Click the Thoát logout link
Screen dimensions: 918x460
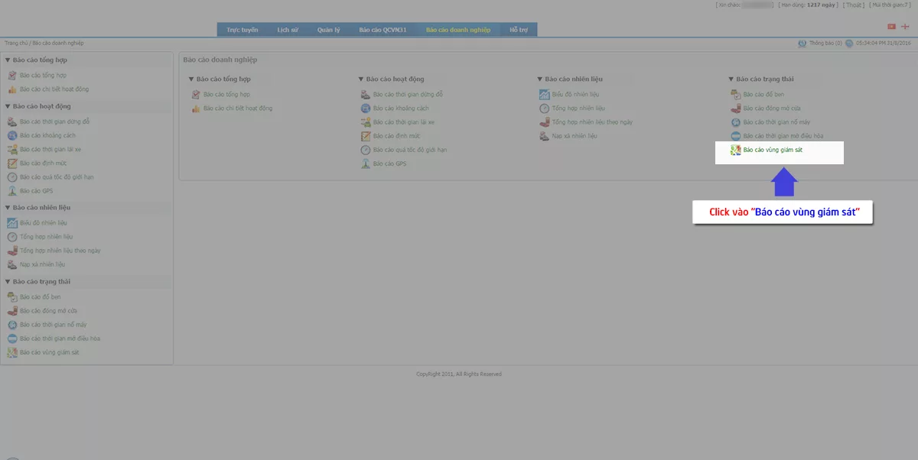[x=855, y=5]
